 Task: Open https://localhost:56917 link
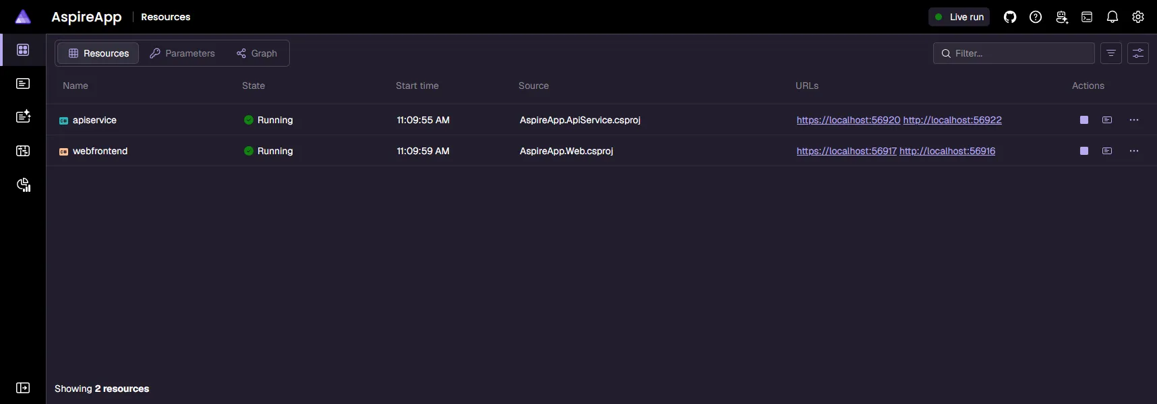(846, 151)
